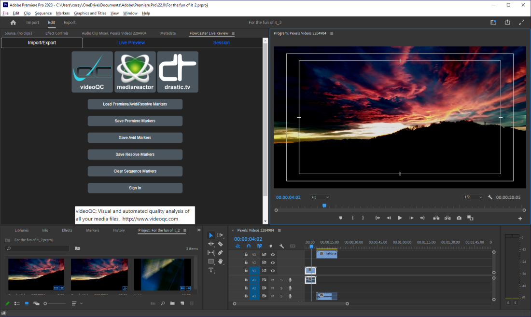Image resolution: width=531 pixels, height=317 pixels.
Task: Open the Program monitor button editor plus
Action: (520, 219)
